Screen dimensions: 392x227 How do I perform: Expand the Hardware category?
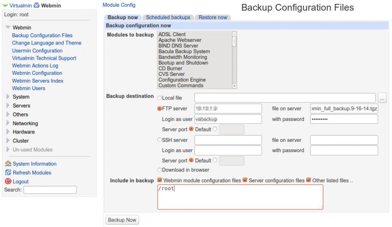click(x=8, y=132)
